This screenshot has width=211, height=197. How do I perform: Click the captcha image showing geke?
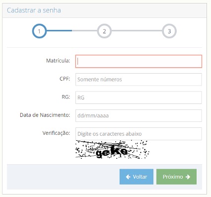[x=113, y=149]
